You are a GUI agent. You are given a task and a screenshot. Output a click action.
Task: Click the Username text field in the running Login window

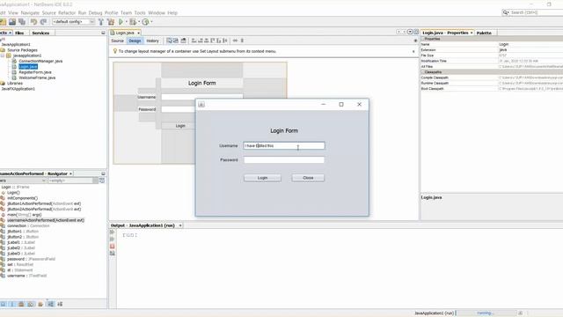pyautogui.click(x=284, y=145)
